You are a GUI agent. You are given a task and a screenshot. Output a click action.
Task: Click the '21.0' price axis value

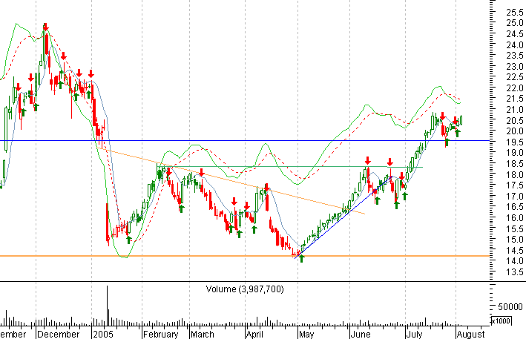(514, 110)
